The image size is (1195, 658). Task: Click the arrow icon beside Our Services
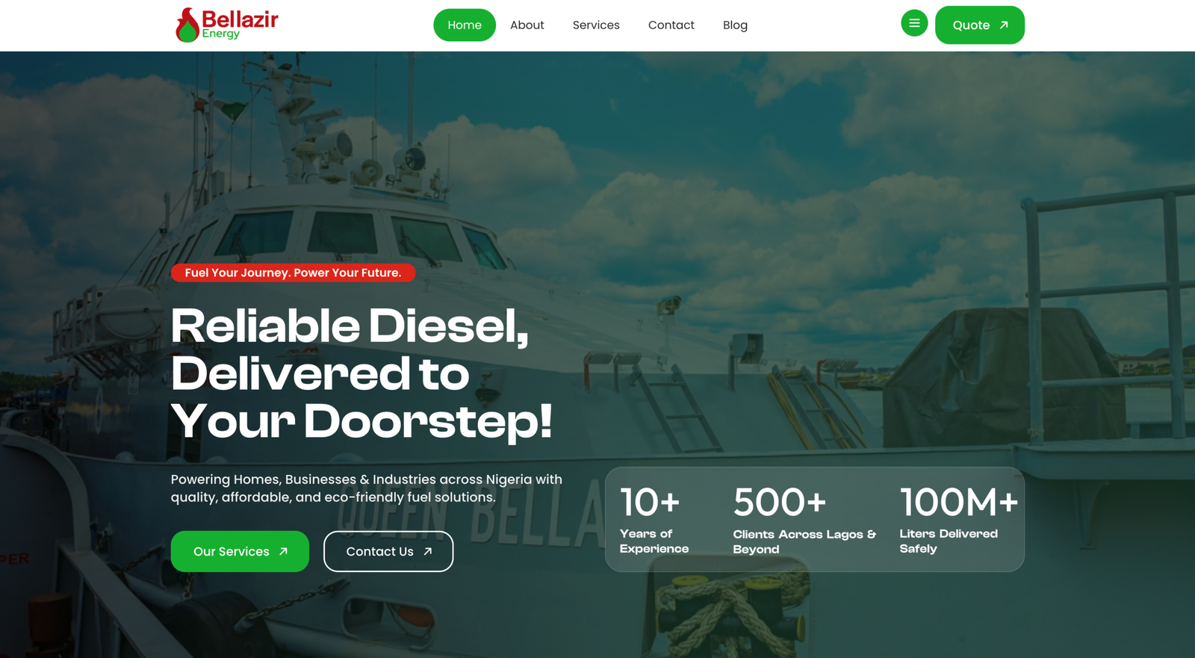283,552
